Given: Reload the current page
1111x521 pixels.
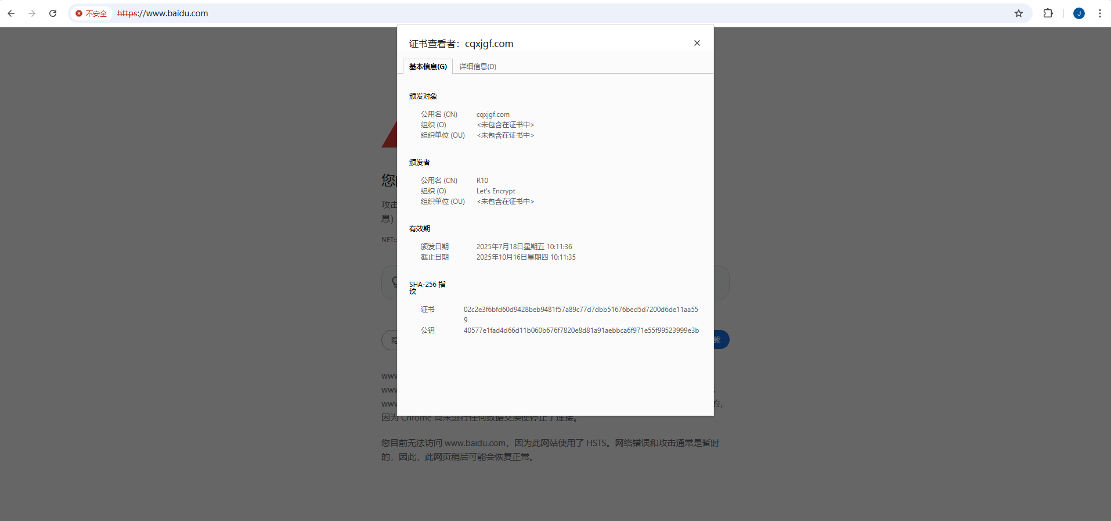Looking at the screenshot, I should (53, 13).
